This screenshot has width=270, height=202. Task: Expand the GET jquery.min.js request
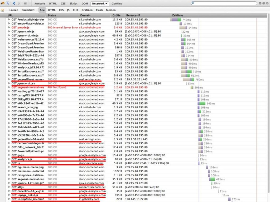(9, 32)
